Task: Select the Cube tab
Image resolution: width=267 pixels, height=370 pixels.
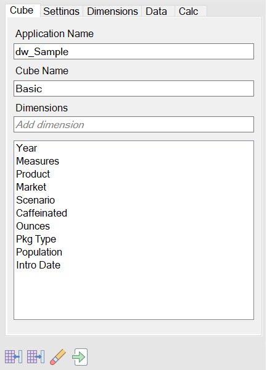Action: [22, 11]
